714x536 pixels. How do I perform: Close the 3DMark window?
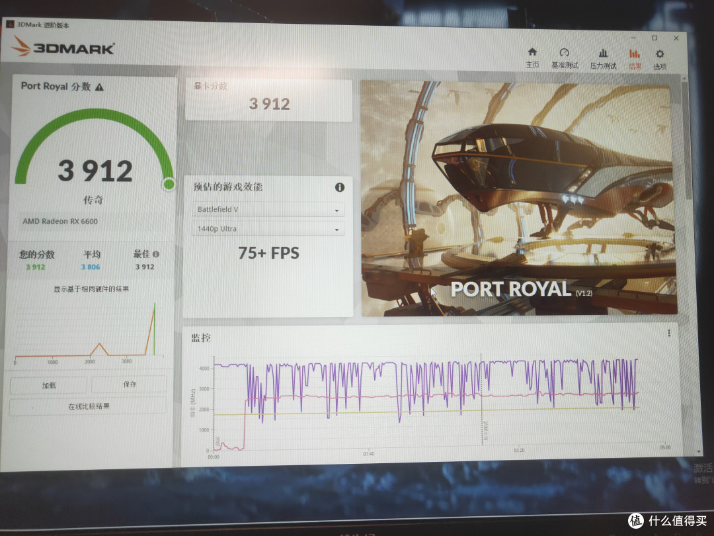(676, 38)
